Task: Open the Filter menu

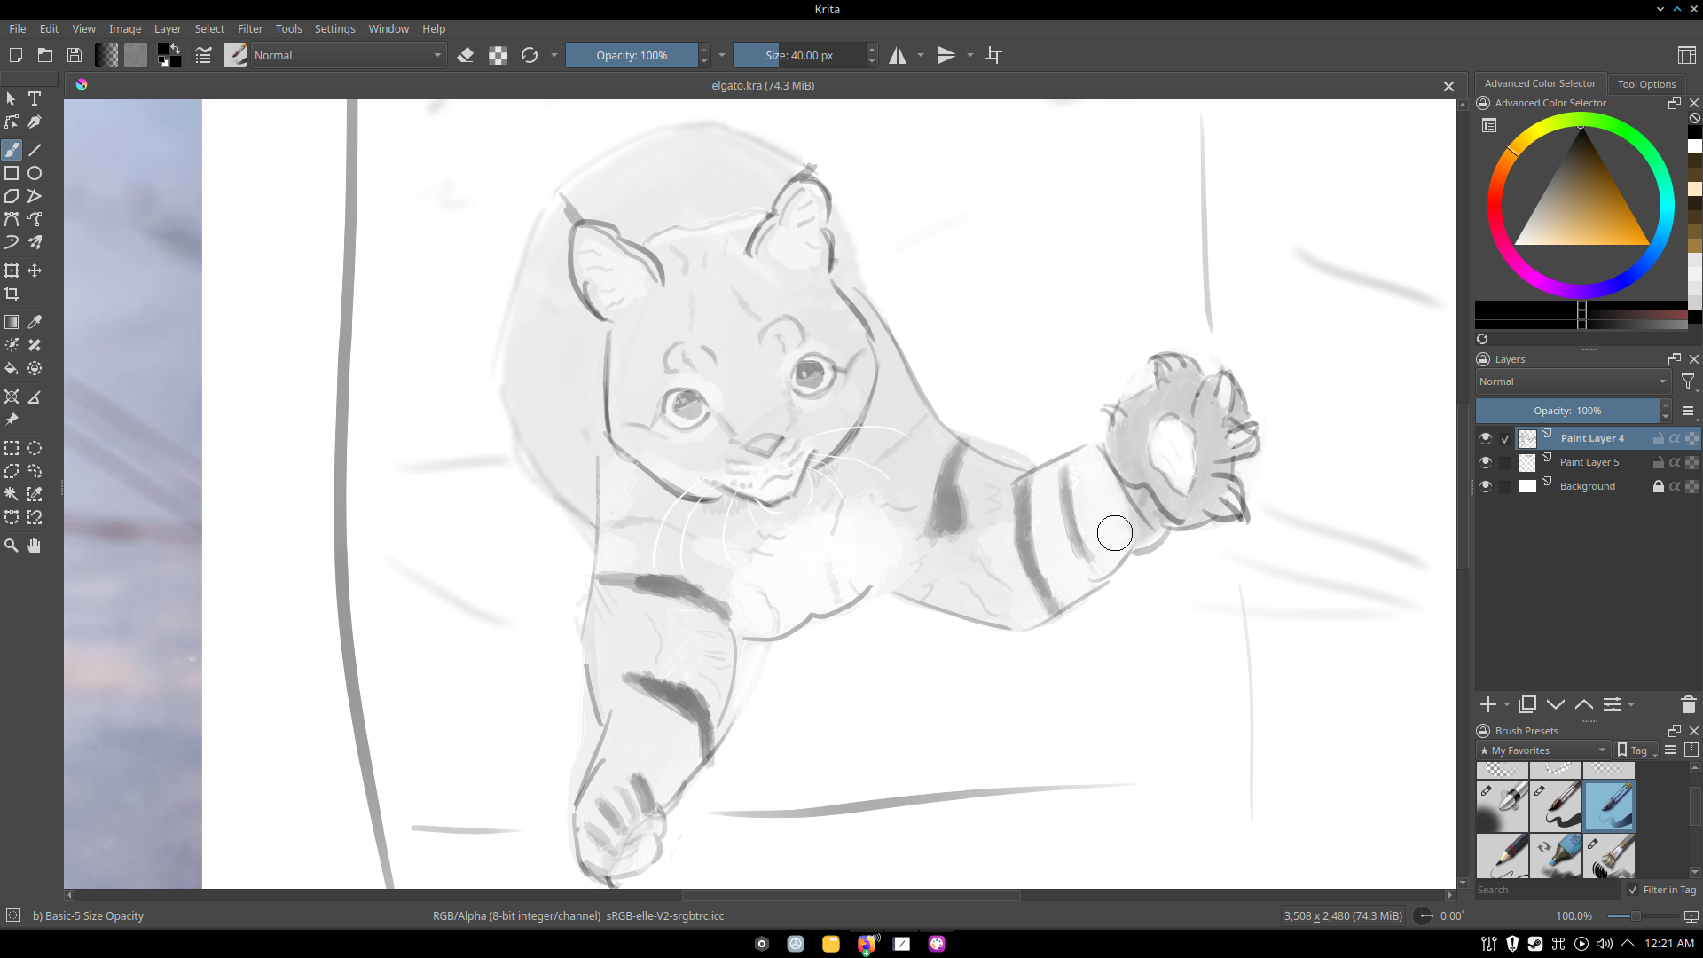Action: [x=250, y=28]
